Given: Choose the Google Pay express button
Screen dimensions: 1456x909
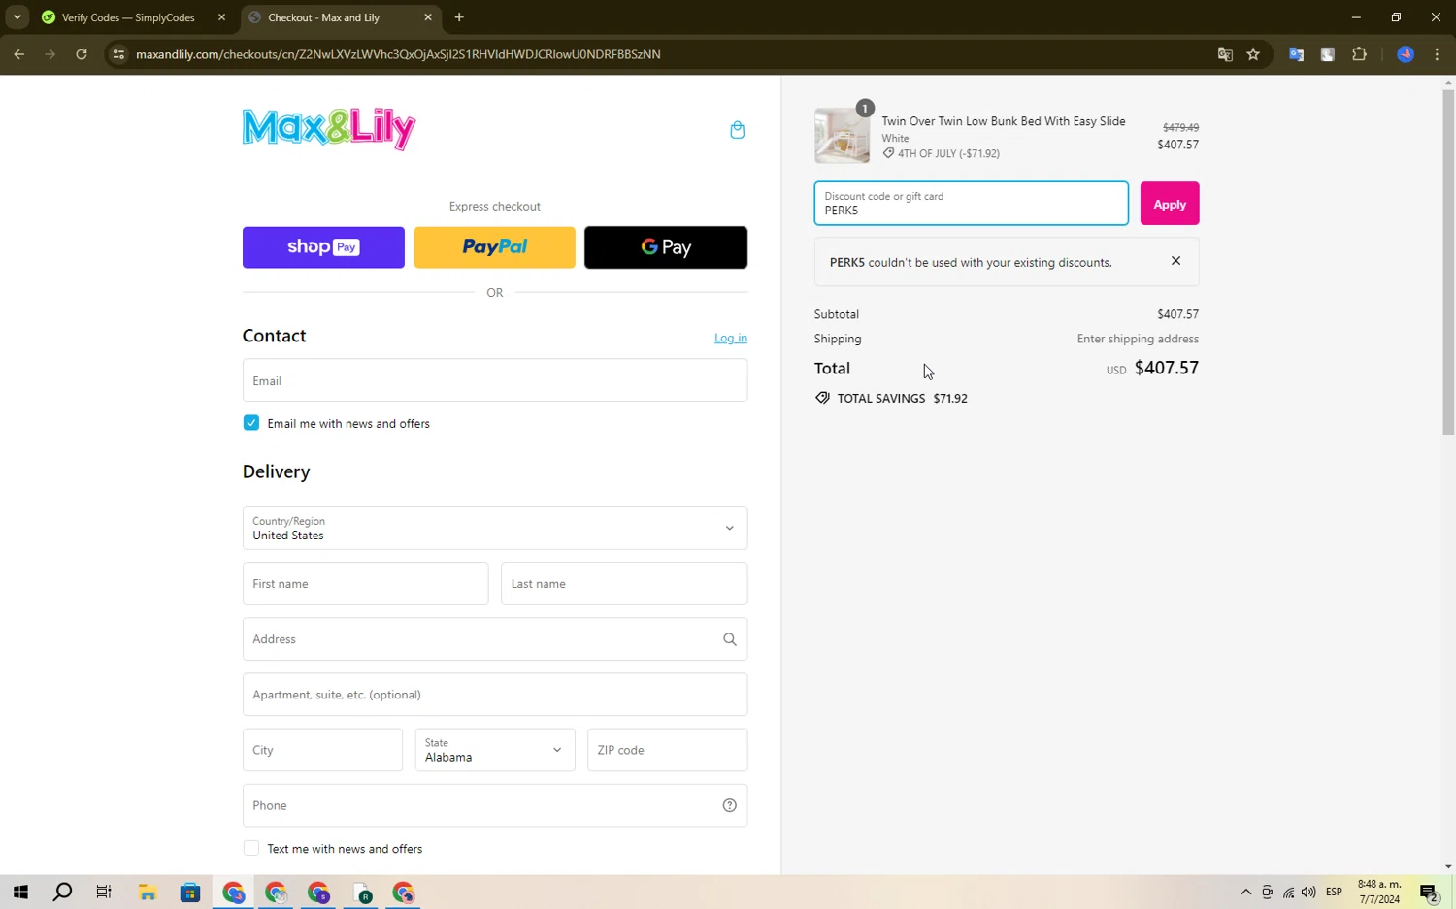Looking at the screenshot, I should [666, 247].
